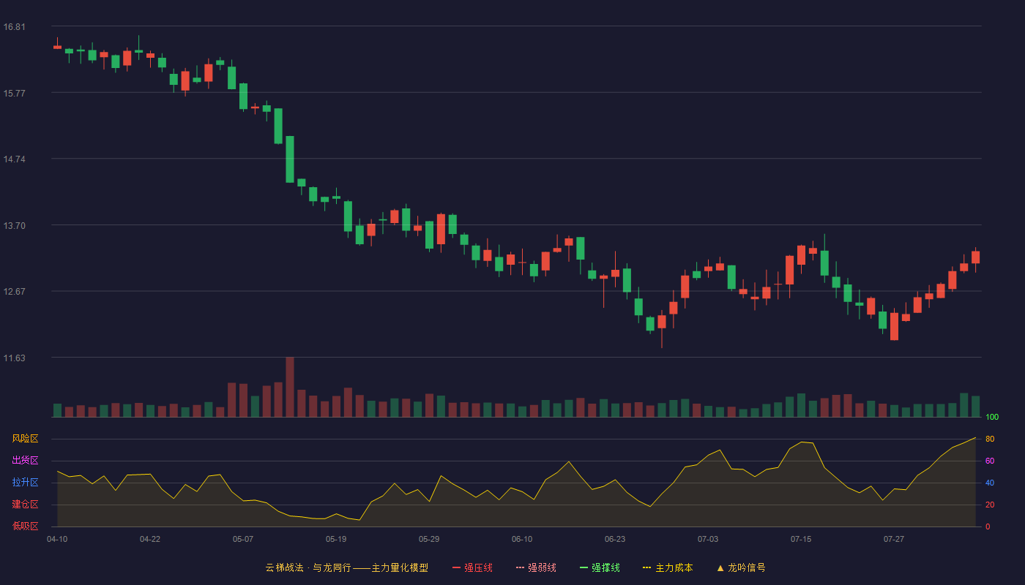Click the 12.67 price axis label
The height and width of the screenshot is (585, 1025).
(x=14, y=291)
